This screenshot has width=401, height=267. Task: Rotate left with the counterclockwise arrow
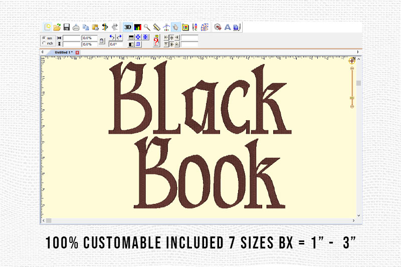point(112,37)
